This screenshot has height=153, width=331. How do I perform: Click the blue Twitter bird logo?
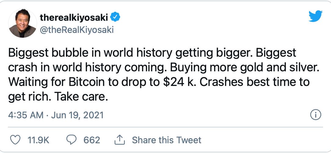315,17
